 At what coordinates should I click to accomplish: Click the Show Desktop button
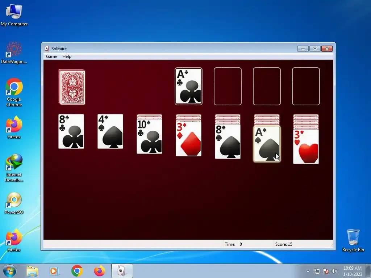point(368,271)
